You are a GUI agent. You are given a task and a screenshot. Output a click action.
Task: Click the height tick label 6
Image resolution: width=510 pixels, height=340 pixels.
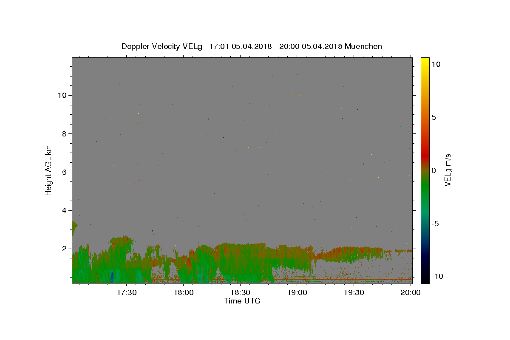(65, 172)
